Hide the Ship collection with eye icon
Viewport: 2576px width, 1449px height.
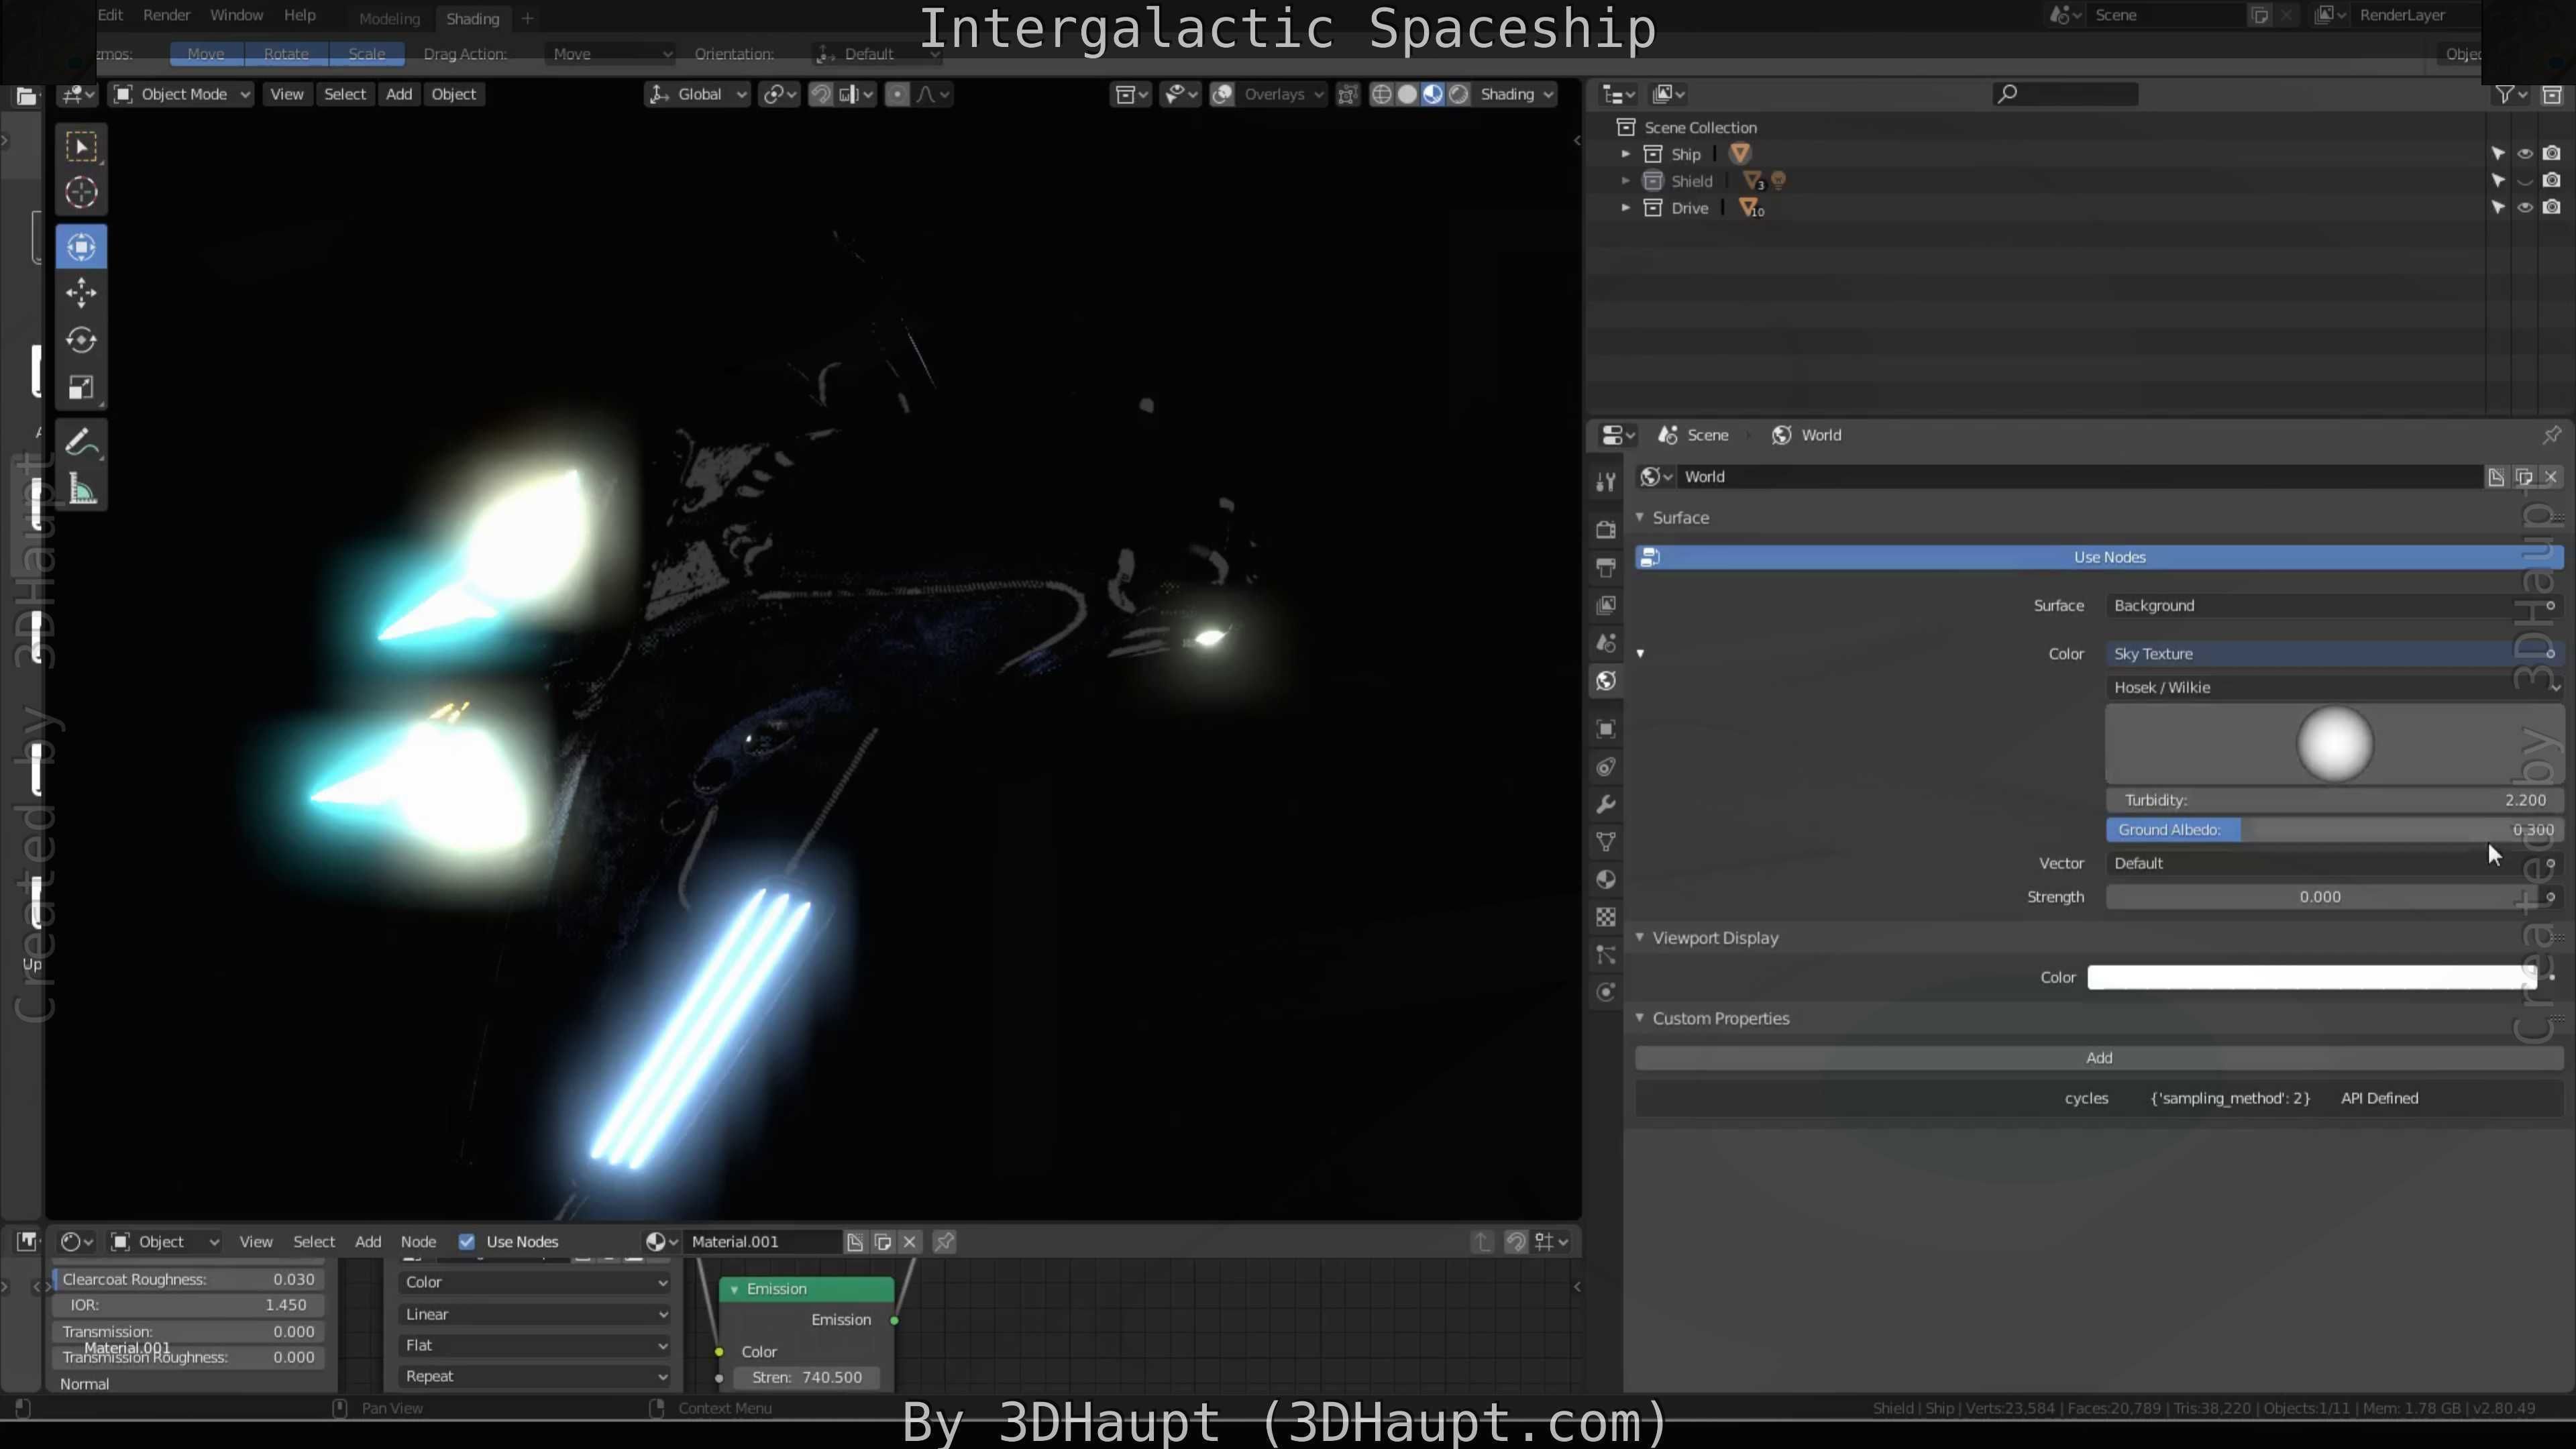(x=2525, y=154)
